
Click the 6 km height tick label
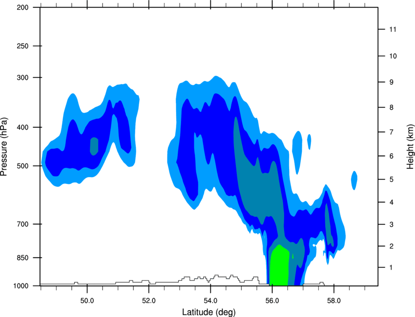click(392, 156)
